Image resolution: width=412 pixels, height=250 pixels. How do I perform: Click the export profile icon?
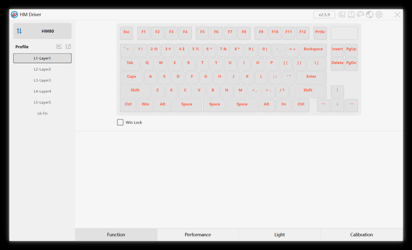point(68,47)
